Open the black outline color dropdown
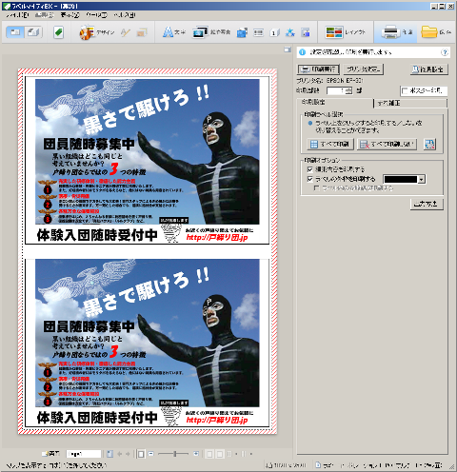This screenshot has width=457, height=472. click(x=421, y=179)
